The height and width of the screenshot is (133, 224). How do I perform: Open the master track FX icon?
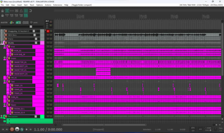pos(12,23)
